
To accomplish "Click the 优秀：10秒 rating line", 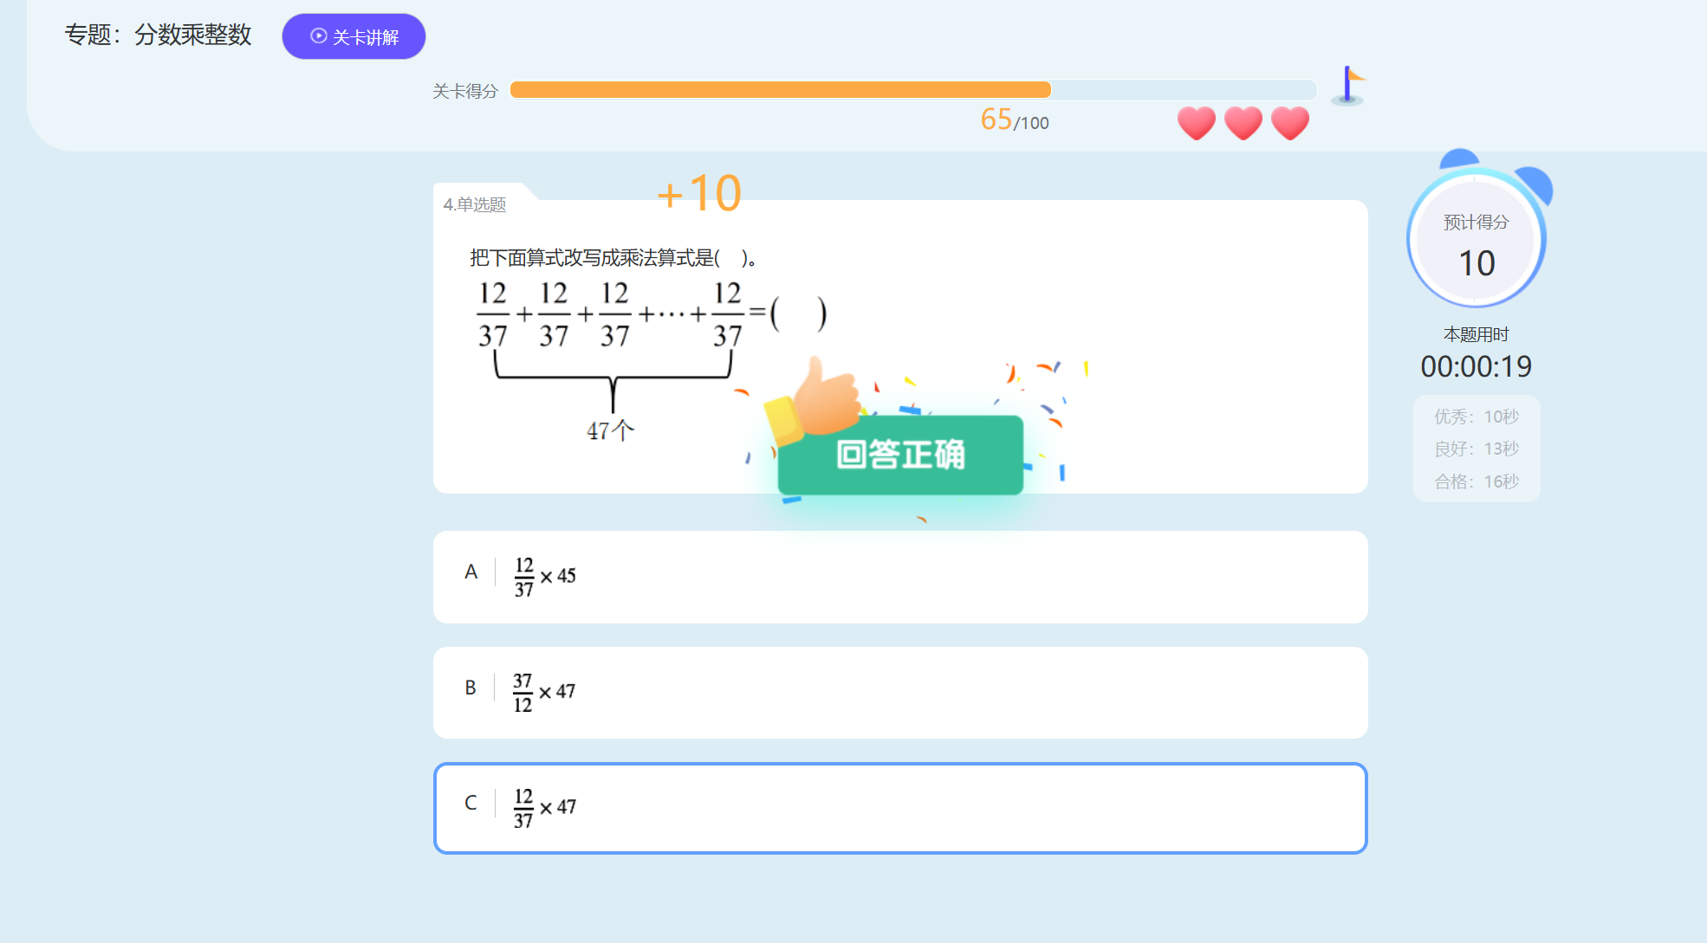I will (1477, 417).
